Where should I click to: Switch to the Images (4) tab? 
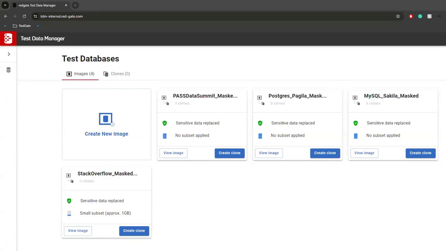(80, 74)
